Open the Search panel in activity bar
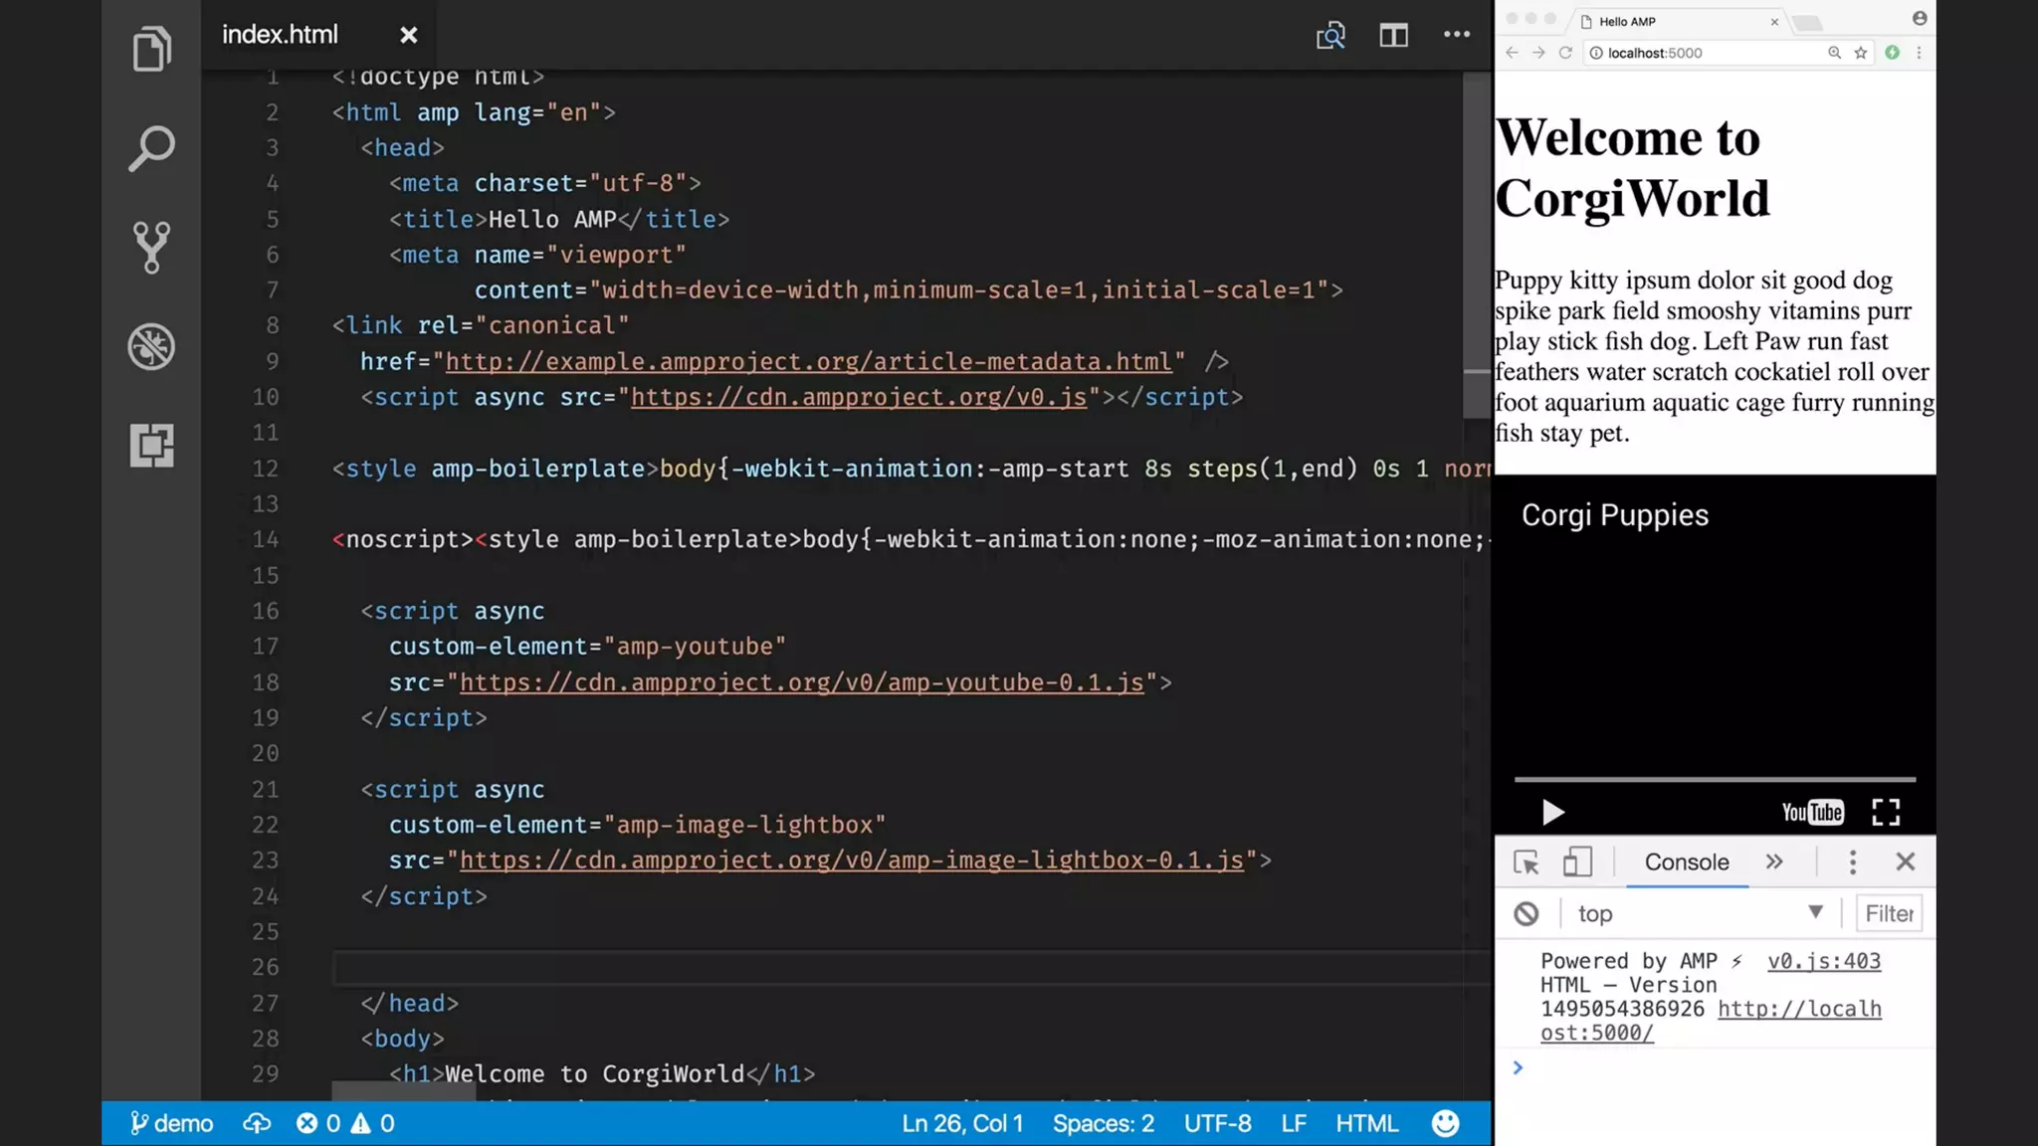The image size is (2038, 1146). pos(151,148)
